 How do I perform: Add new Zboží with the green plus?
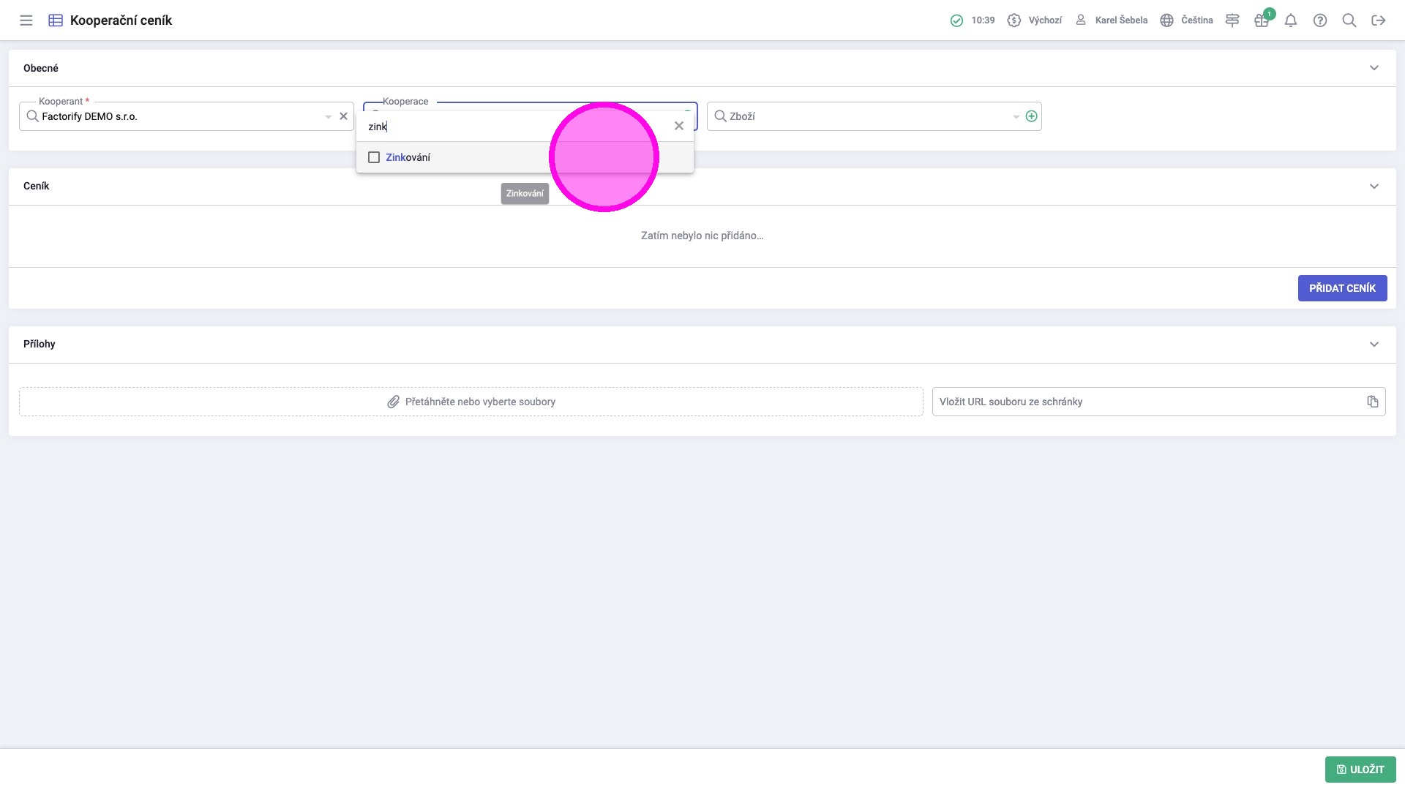point(1032,116)
